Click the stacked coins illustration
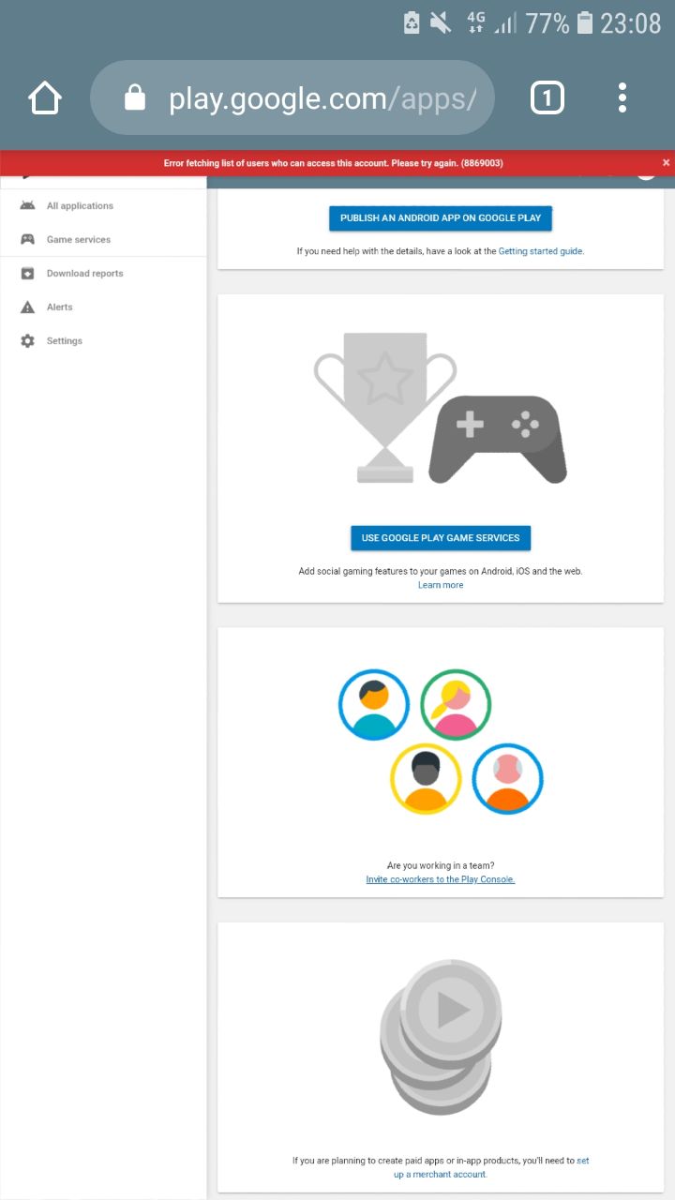 pos(441,1036)
